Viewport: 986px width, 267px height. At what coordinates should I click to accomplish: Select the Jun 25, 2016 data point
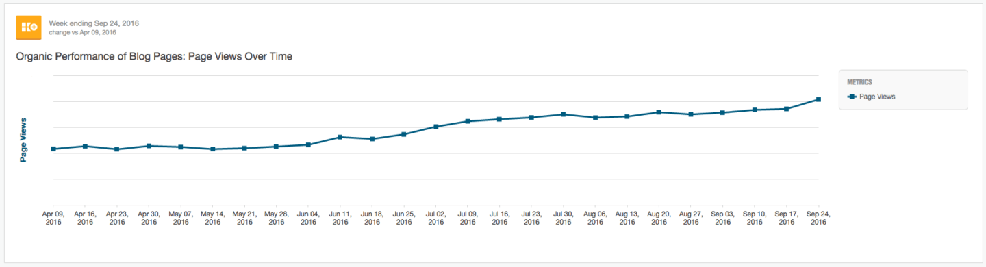pos(404,134)
